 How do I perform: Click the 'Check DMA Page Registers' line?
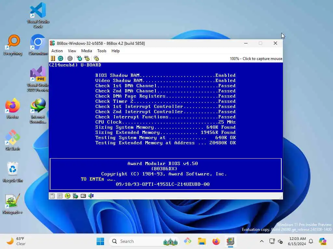pyautogui.click(x=166, y=96)
